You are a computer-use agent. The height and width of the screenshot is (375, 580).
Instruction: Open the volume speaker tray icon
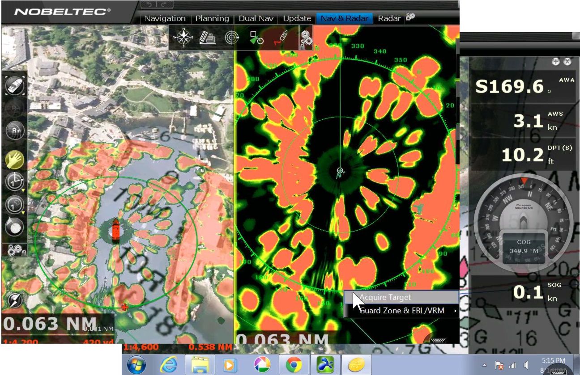click(x=526, y=365)
